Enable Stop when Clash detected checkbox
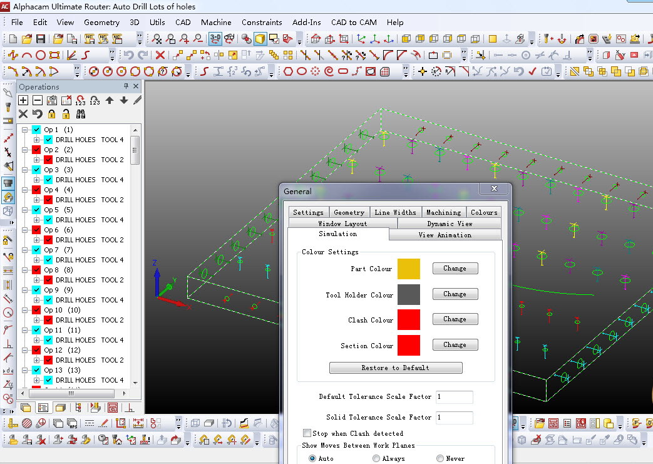 (x=307, y=433)
